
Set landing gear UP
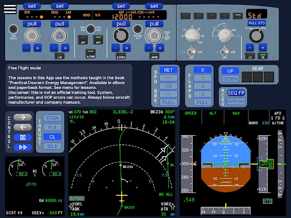tap(230, 71)
